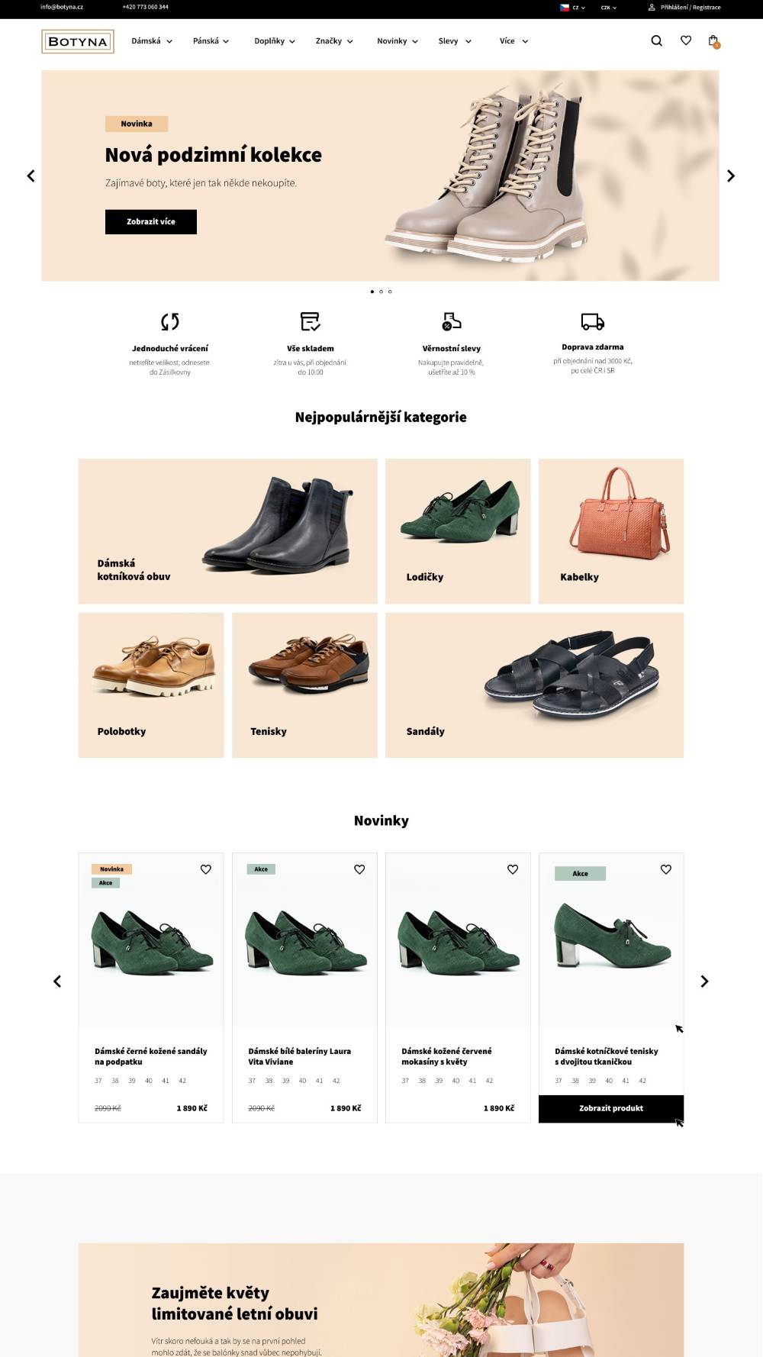Screen dimensions: 763x1357
Task: Show next Novinky products arrow
Action: 704,981
